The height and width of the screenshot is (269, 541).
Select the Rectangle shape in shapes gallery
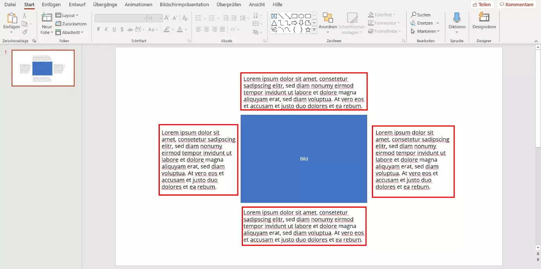[294, 16]
